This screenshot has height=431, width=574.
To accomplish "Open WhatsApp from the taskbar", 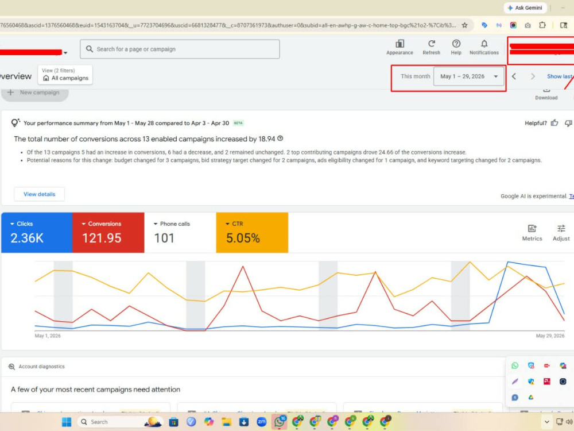I will coord(280,422).
